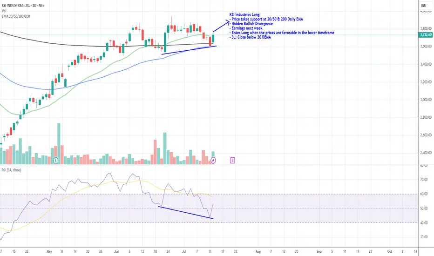
Task: Click the 3,800.00 price axis label
Action: 426,28
